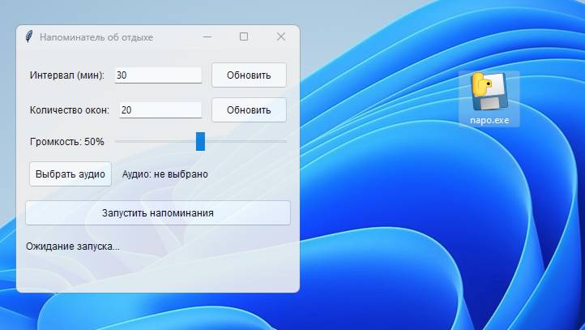Minimize the Напоминатель об отдыхе window

pos(207,36)
